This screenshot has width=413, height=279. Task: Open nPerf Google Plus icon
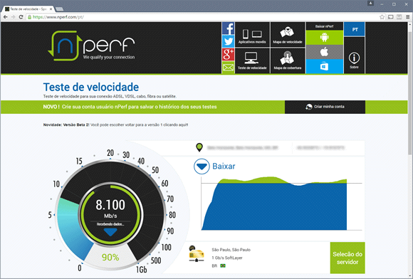[228, 55]
